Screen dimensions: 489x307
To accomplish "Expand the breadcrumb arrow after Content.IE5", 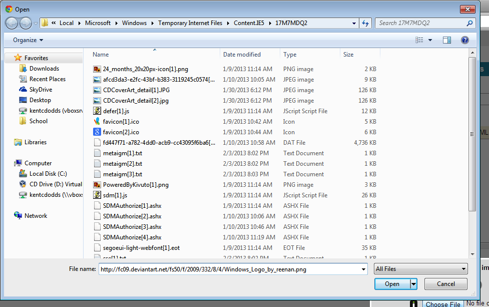I will (270, 24).
